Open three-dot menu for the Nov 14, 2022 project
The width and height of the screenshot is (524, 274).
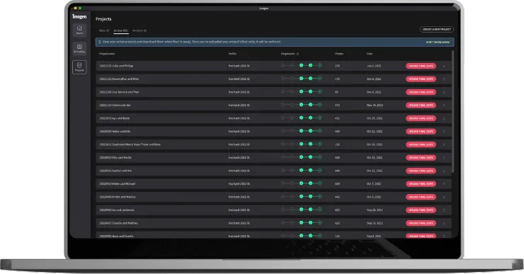point(444,105)
